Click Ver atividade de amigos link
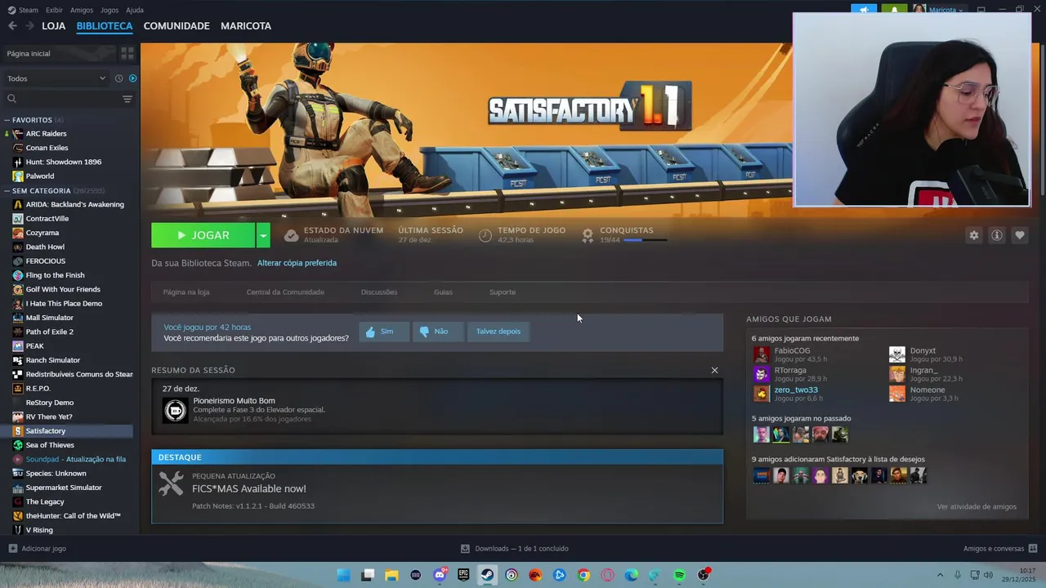 click(977, 506)
